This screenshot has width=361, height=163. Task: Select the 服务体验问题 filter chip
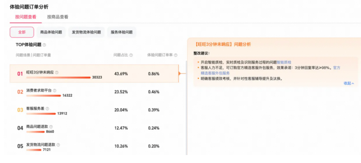(x=121, y=32)
